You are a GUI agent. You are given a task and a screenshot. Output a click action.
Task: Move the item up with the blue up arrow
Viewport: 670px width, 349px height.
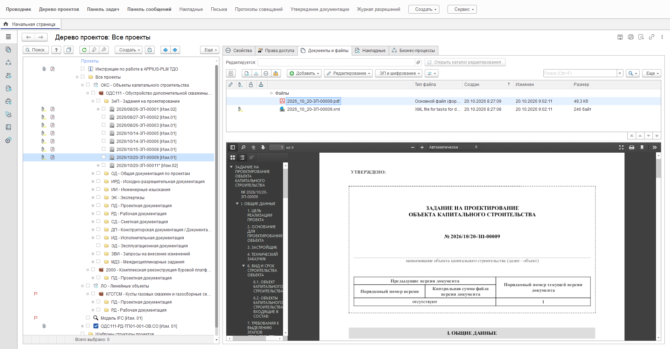(x=165, y=50)
